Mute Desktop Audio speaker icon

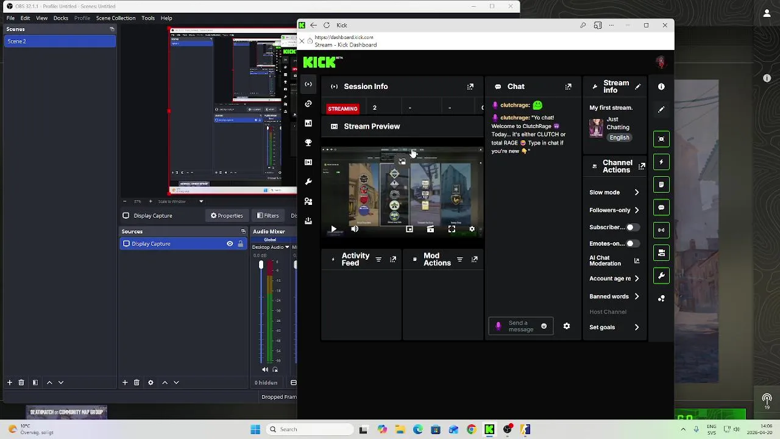[x=265, y=369]
